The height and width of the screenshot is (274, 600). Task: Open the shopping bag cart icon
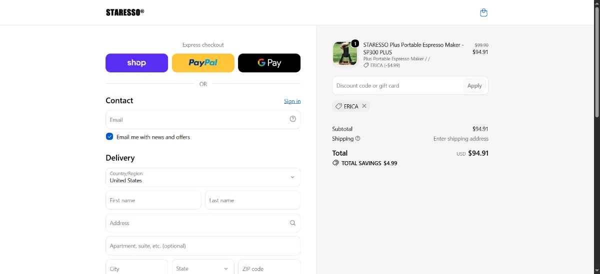(x=483, y=12)
